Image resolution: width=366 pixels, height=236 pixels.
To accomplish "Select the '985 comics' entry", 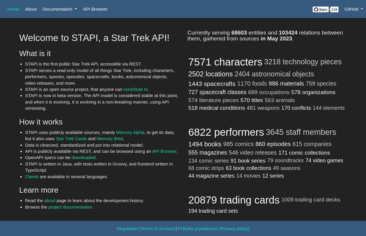I will 238,144.
